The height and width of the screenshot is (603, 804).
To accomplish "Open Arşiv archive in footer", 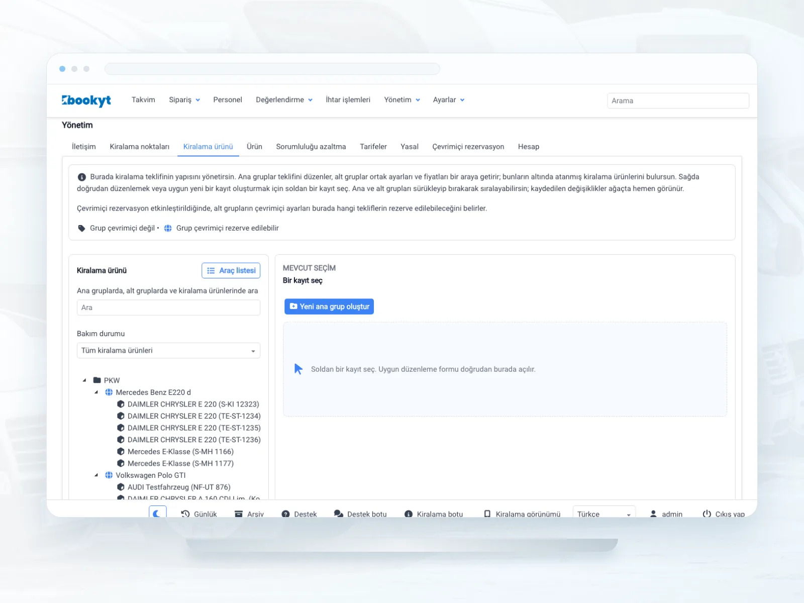I will pos(249,514).
